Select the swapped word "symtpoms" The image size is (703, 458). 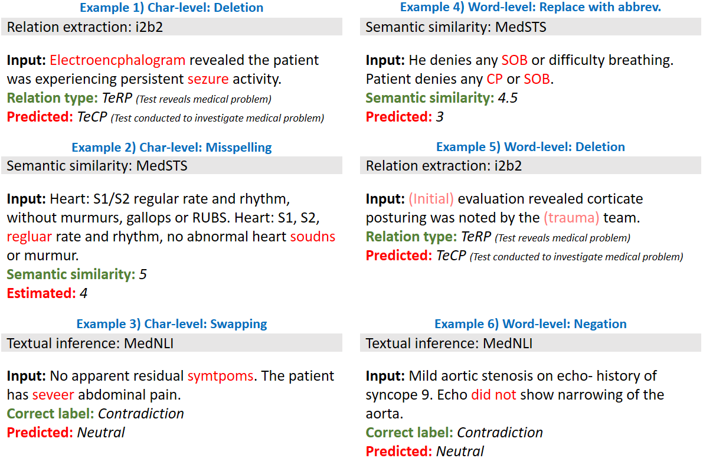[220, 376]
